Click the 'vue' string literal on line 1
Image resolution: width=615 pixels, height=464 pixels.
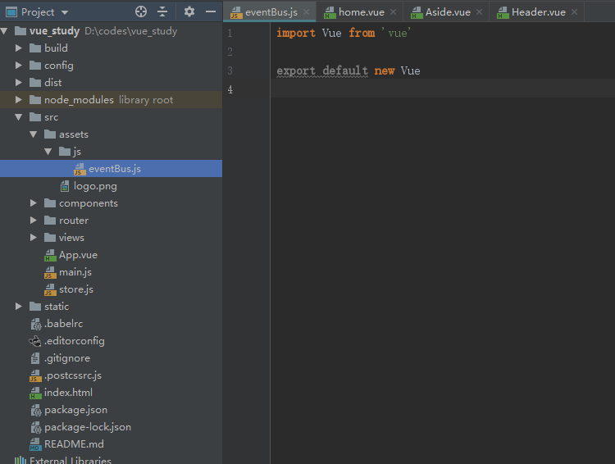397,33
